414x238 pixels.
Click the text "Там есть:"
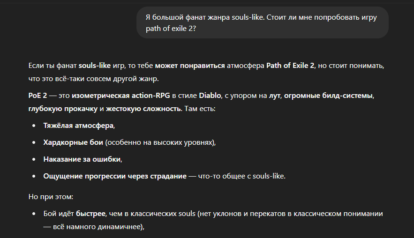(x=200, y=109)
